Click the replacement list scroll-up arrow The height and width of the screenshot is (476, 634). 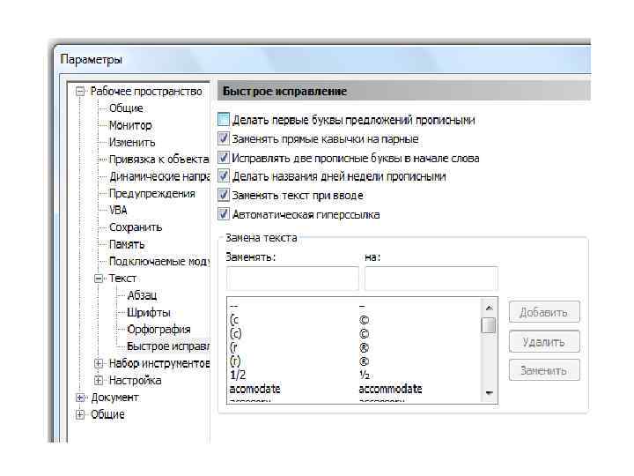pos(489,308)
